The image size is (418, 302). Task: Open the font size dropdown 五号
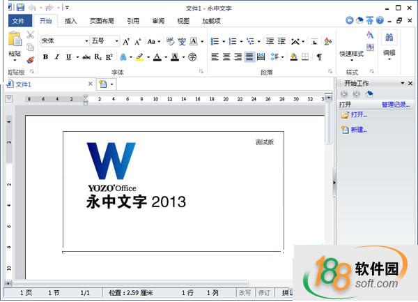104,41
